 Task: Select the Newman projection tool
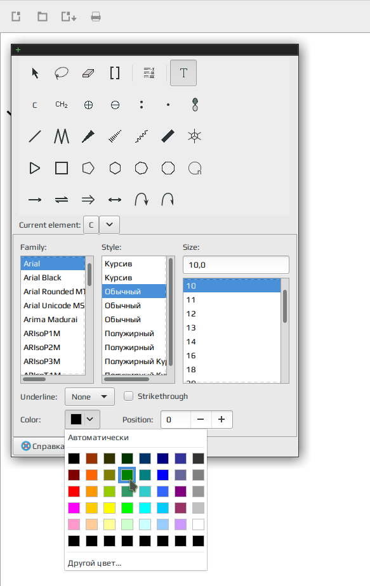pyautogui.click(x=195, y=136)
